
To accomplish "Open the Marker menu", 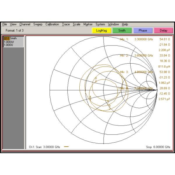I will pos(88,24).
